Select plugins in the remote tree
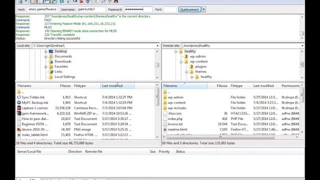Viewport: 320px width, 180px height. [x=201, y=66]
